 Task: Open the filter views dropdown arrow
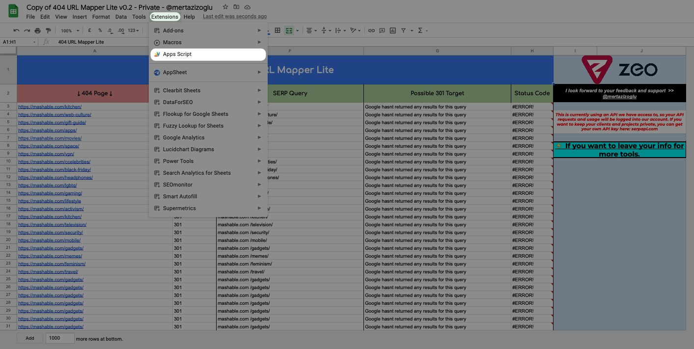tap(412, 30)
